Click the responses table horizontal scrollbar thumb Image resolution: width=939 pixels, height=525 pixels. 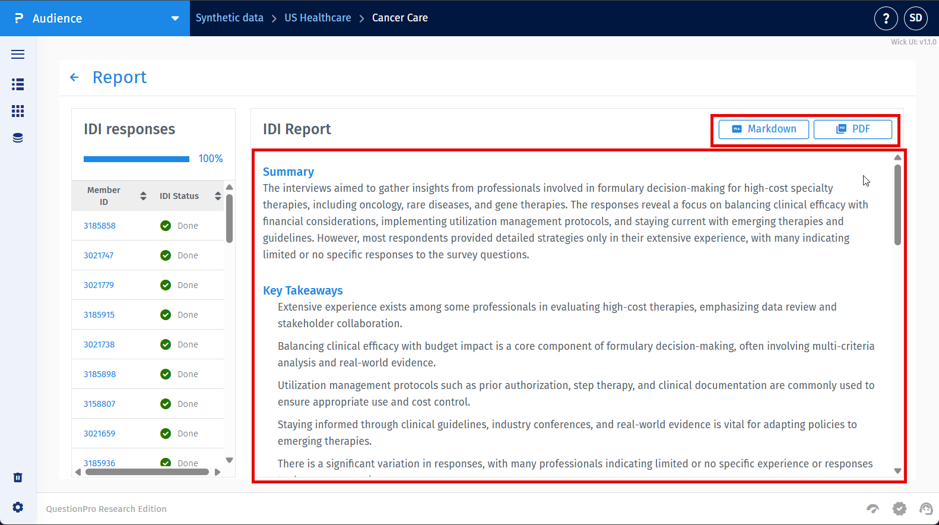147,472
